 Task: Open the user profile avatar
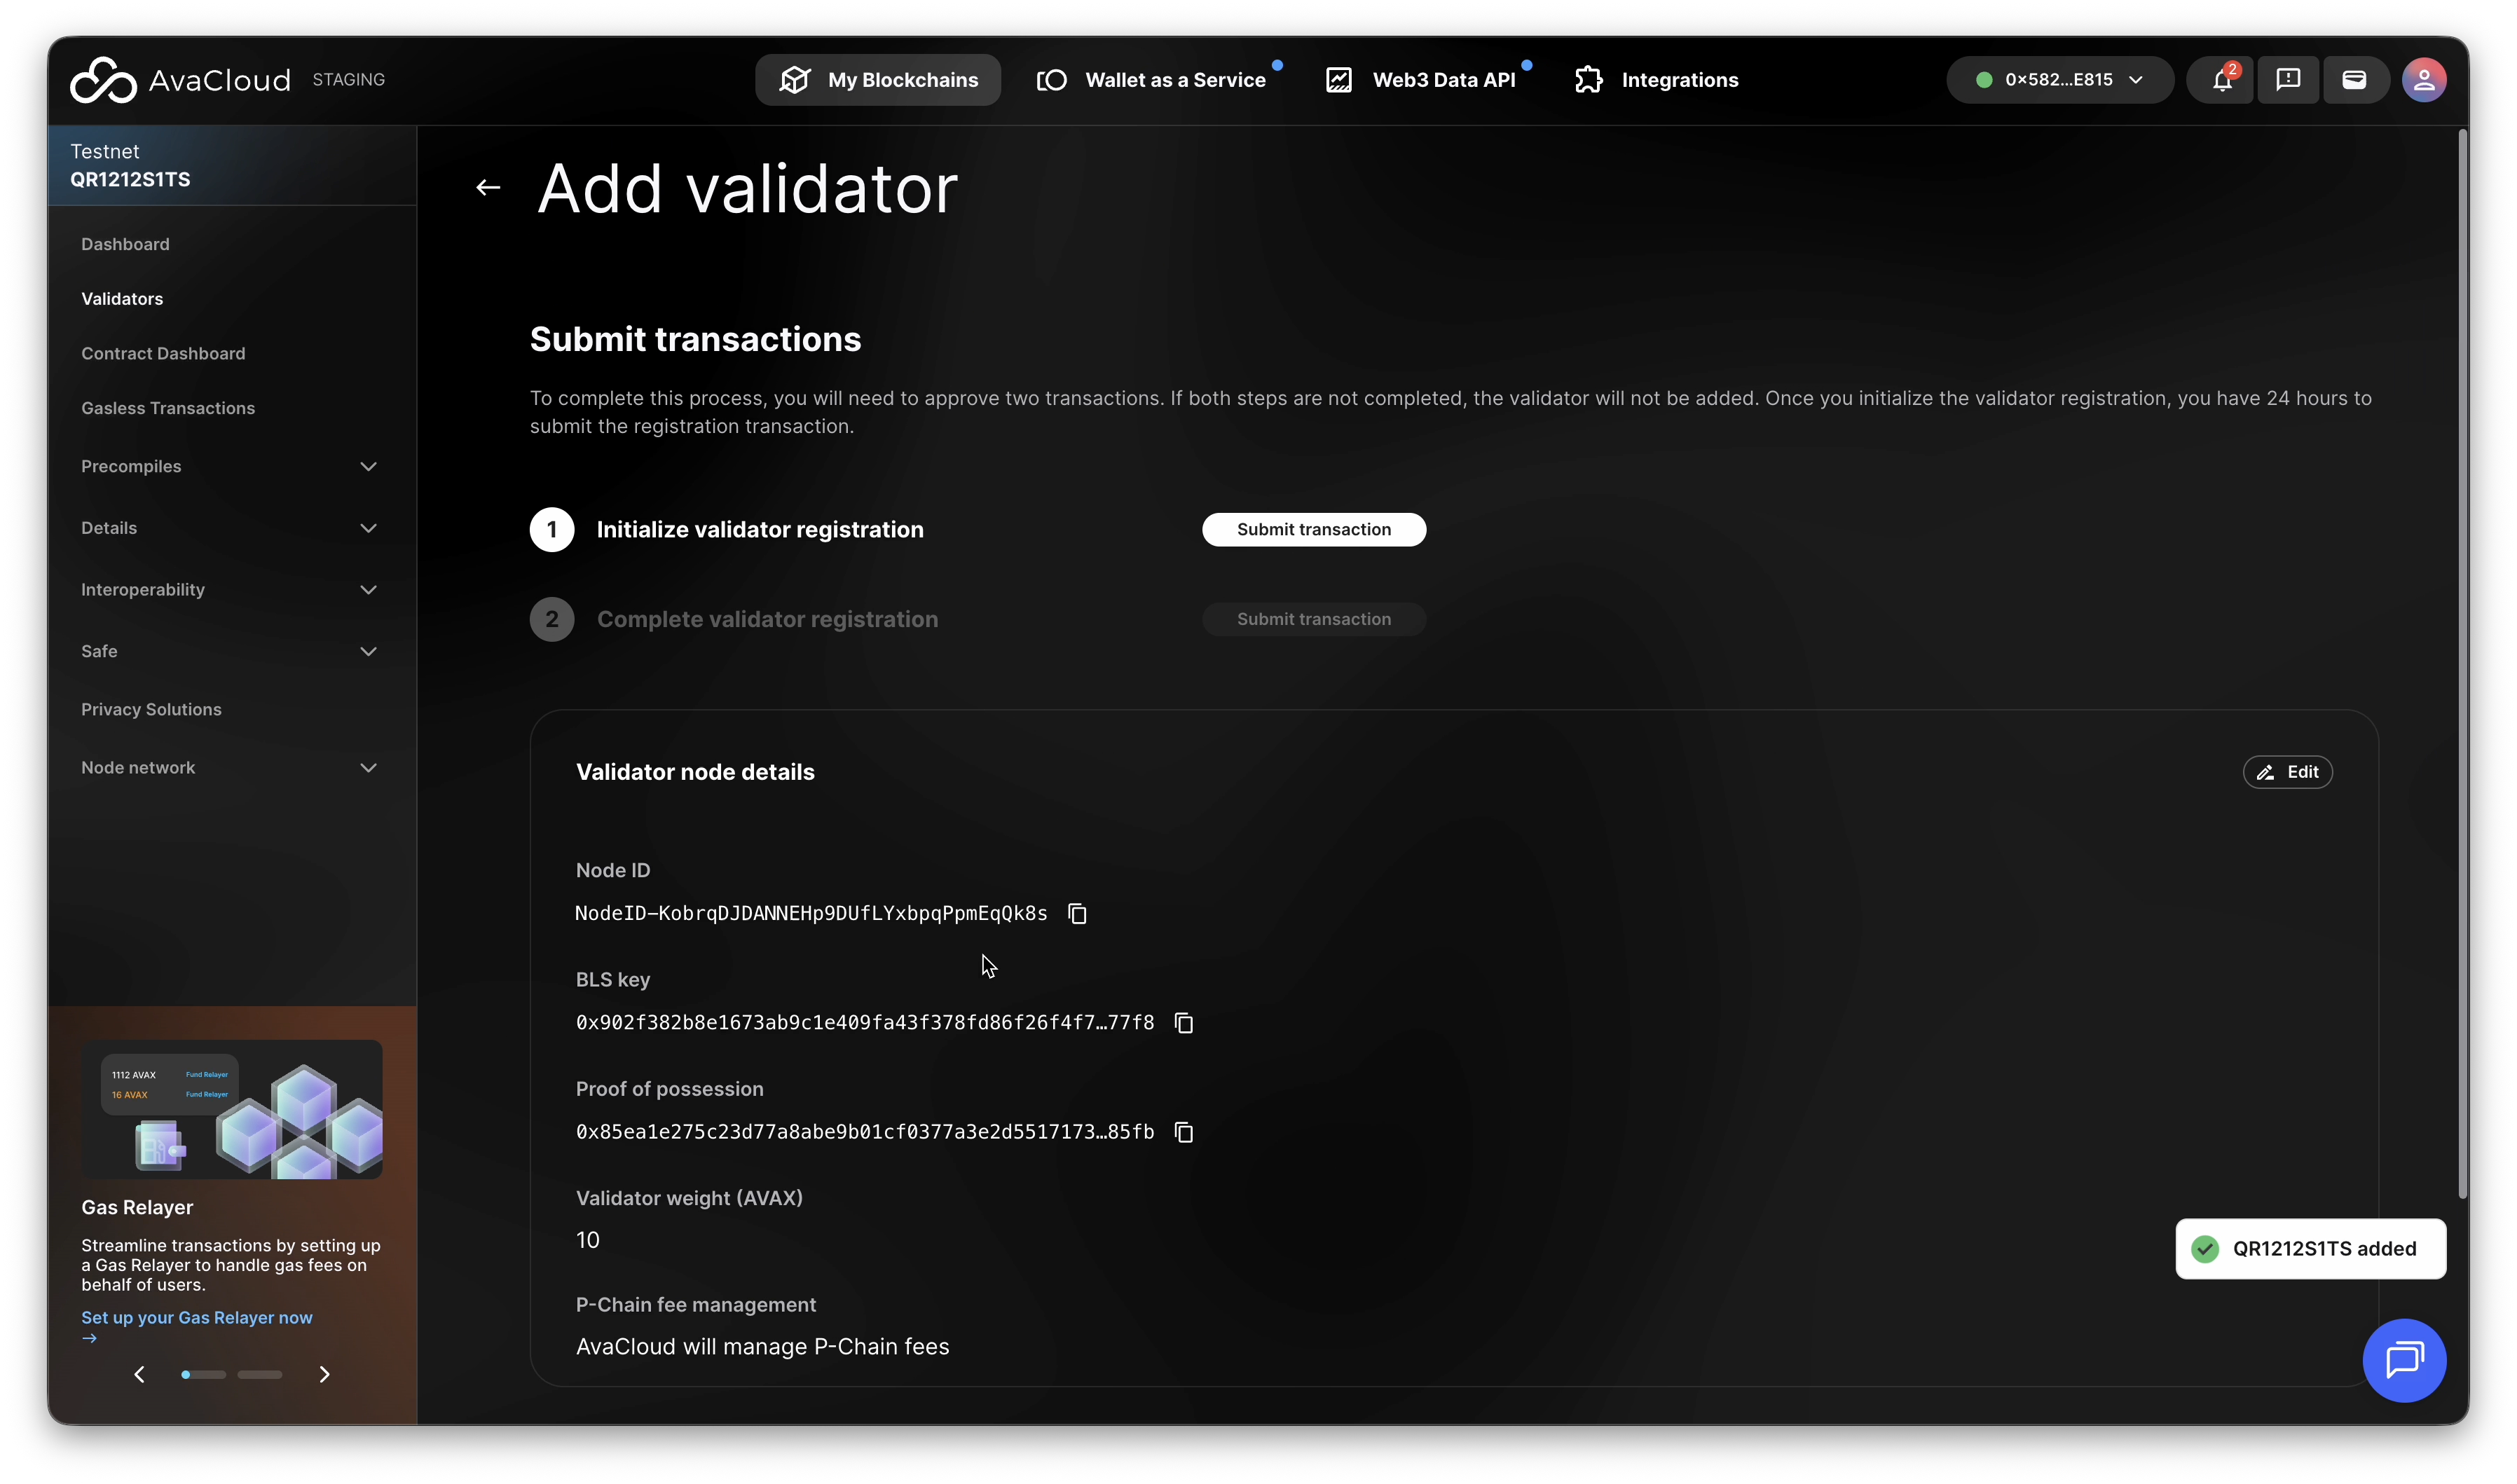pos(2424,80)
